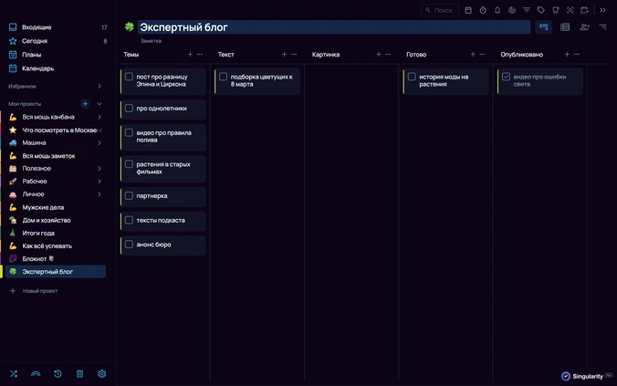Open notifications bell icon
The image size is (617, 386).
pos(497,10)
